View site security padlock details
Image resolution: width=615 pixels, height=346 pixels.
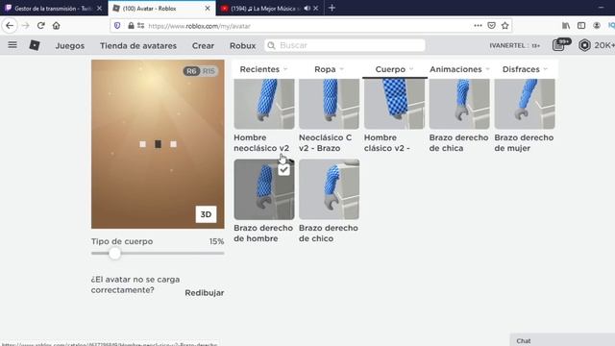(131, 26)
